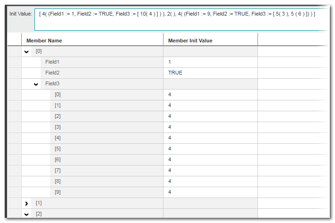Select the Field2 member name
The height and width of the screenshot is (223, 335).
[52, 73]
